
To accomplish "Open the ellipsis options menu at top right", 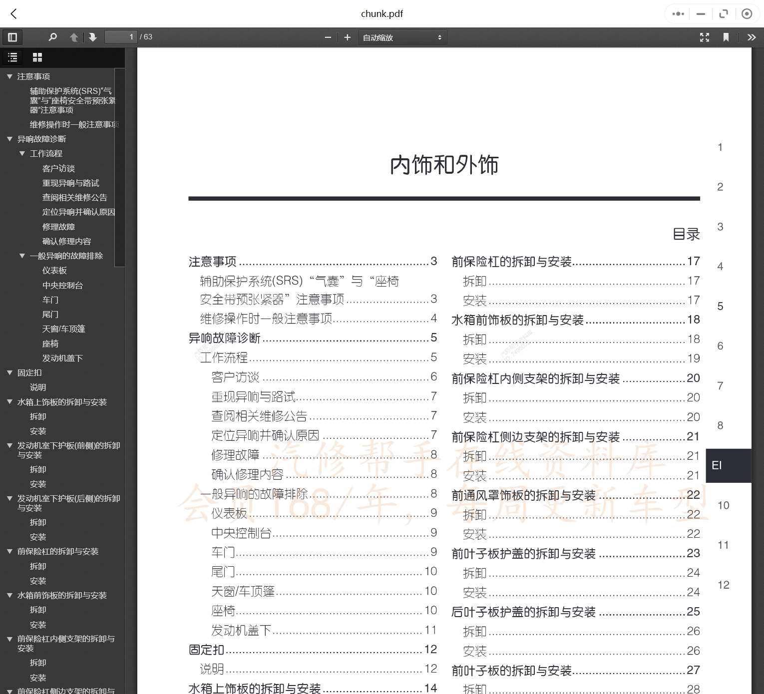I will [x=678, y=14].
